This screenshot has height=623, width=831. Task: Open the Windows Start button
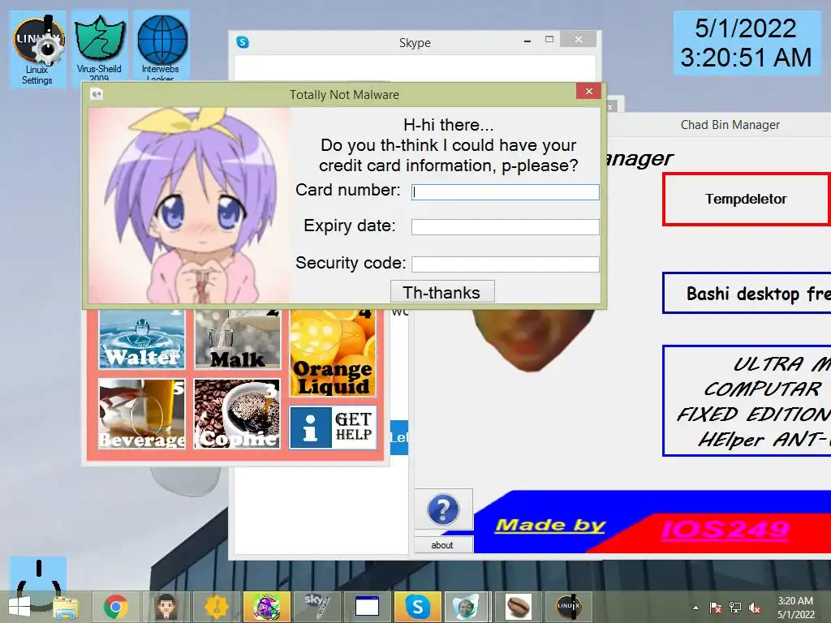[x=19, y=607]
